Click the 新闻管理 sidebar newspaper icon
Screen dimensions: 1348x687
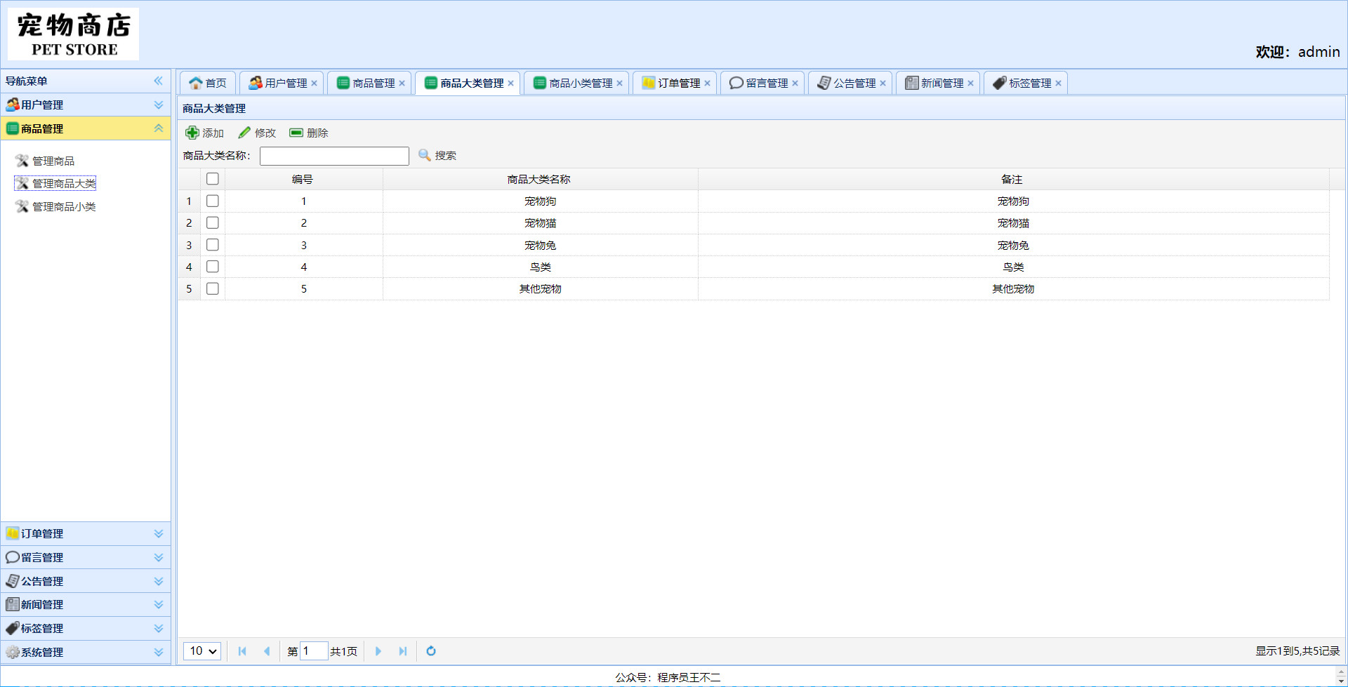coord(13,604)
